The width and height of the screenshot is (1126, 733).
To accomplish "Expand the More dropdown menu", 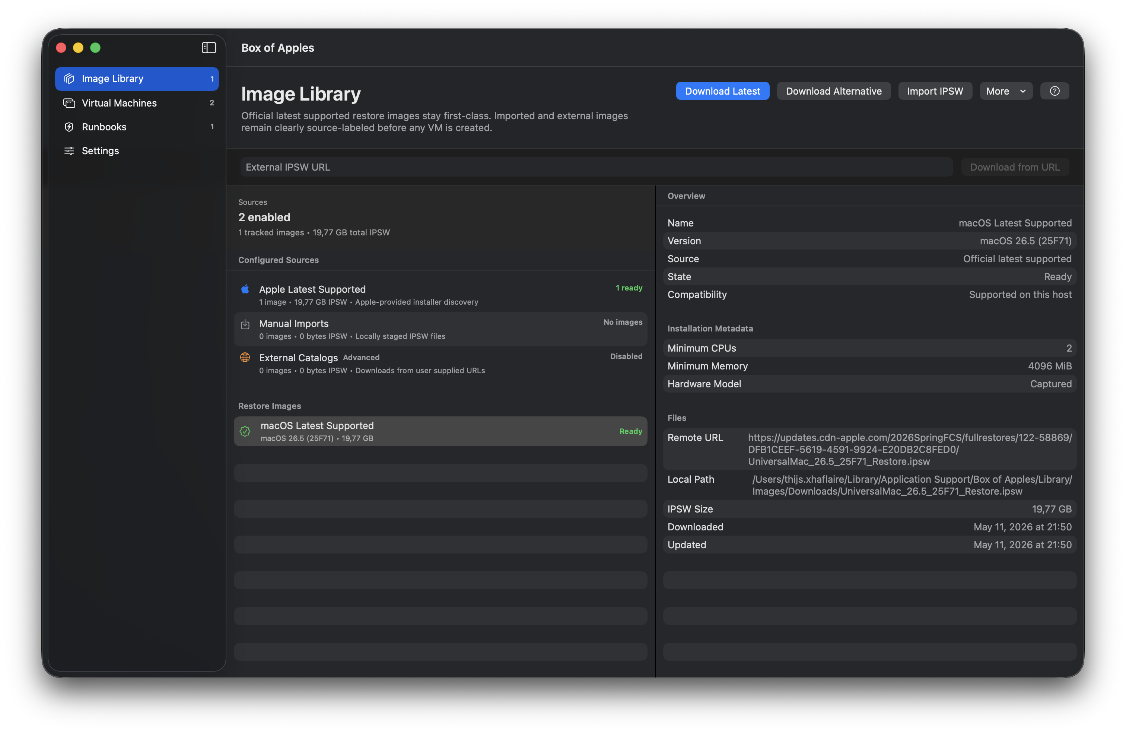I will click(x=1006, y=91).
